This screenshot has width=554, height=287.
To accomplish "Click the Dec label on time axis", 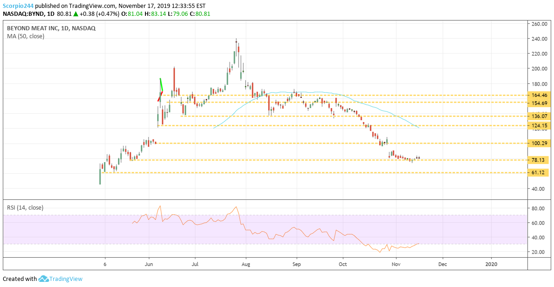I will [443, 264].
